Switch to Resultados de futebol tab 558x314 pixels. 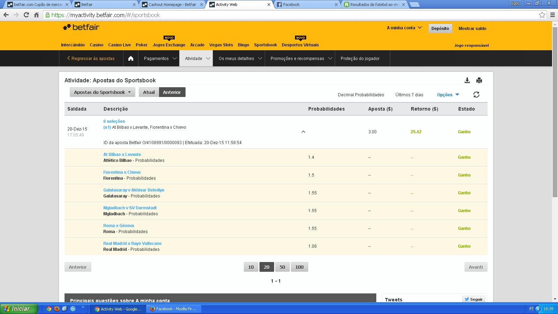tap(375, 5)
